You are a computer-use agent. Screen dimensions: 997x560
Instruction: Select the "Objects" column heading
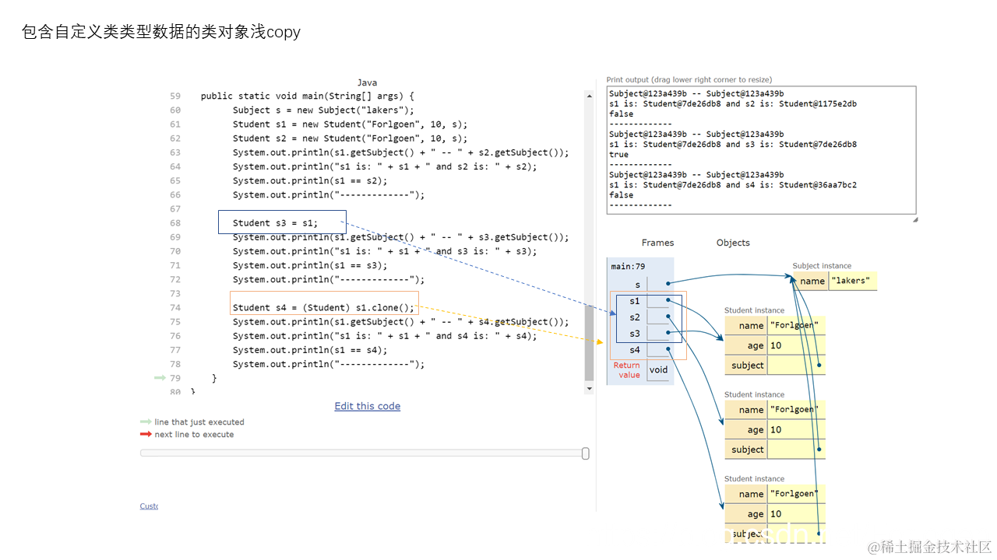(733, 243)
